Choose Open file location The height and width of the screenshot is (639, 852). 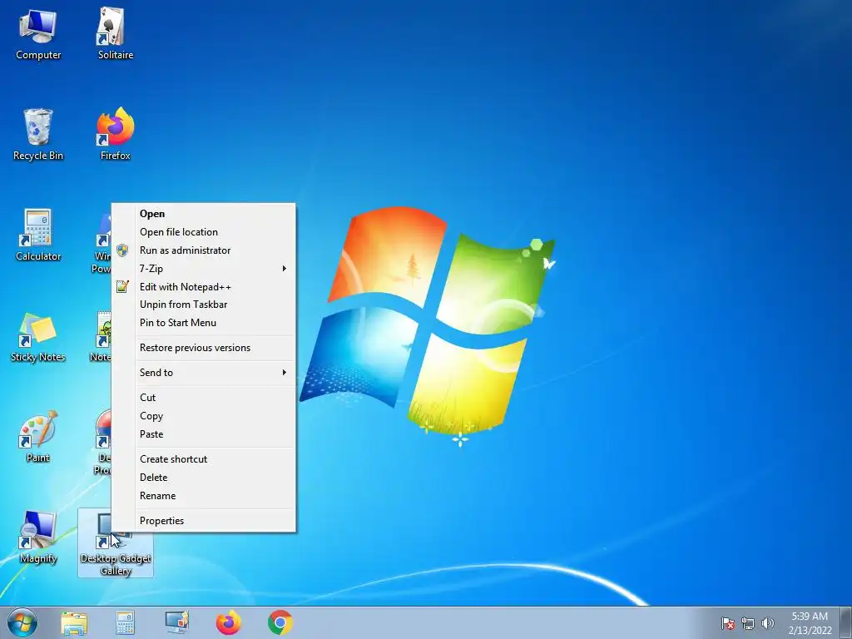click(205, 232)
